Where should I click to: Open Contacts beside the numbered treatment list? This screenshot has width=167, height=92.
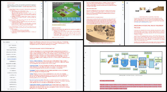tap(41, 6)
